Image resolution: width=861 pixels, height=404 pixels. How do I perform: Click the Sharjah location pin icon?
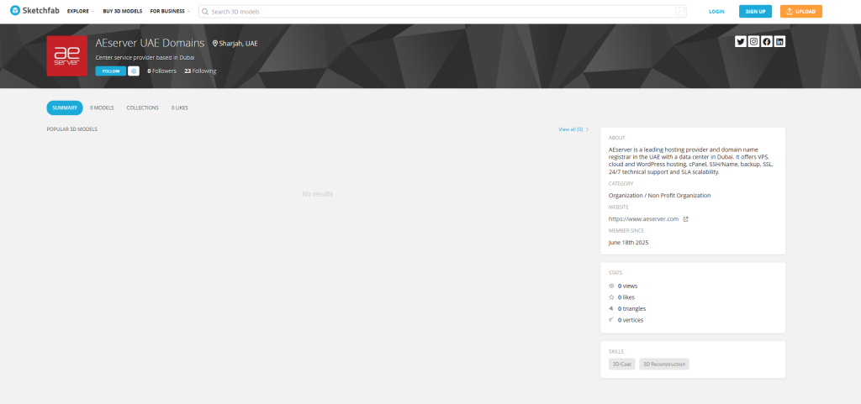(x=215, y=44)
